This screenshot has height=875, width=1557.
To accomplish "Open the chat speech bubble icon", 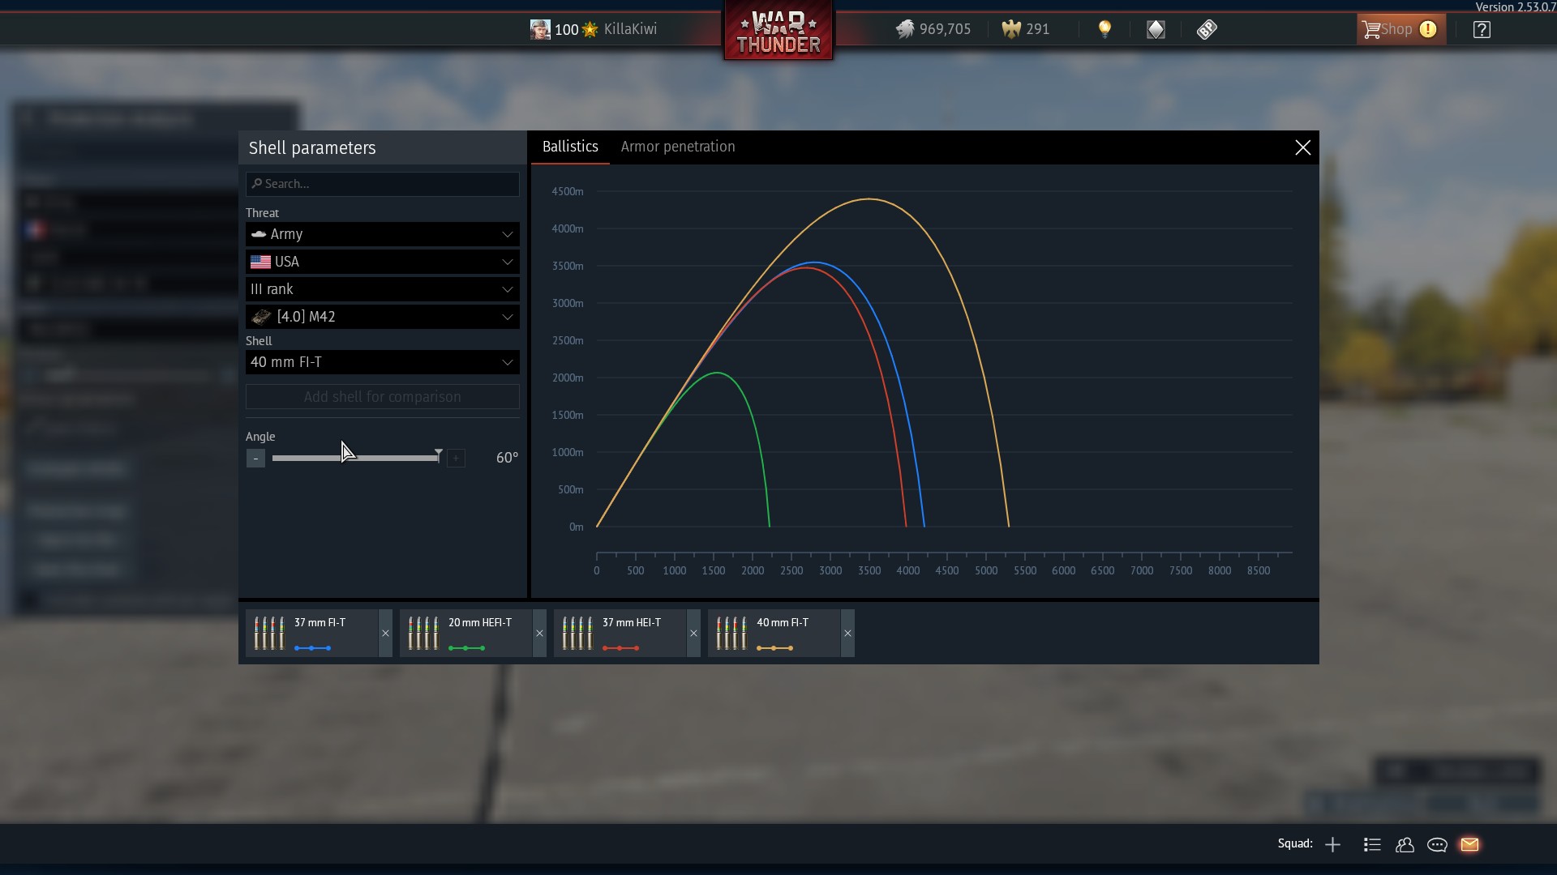I will [x=1437, y=844].
